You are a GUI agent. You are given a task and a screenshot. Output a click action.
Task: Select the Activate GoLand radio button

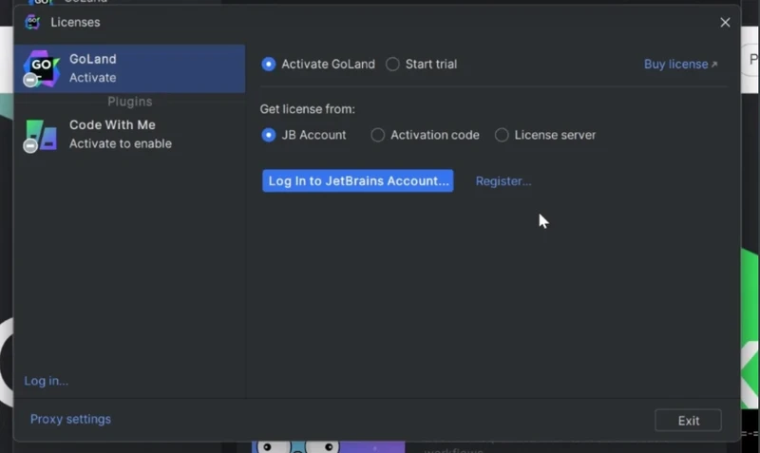(269, 65)
